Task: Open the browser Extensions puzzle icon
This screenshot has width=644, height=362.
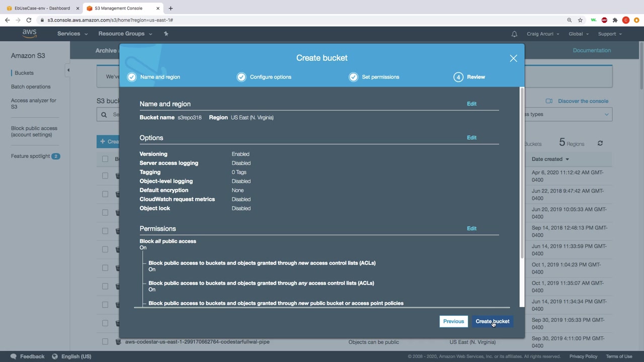Action: pyautogui.click(x=615, y=20)
